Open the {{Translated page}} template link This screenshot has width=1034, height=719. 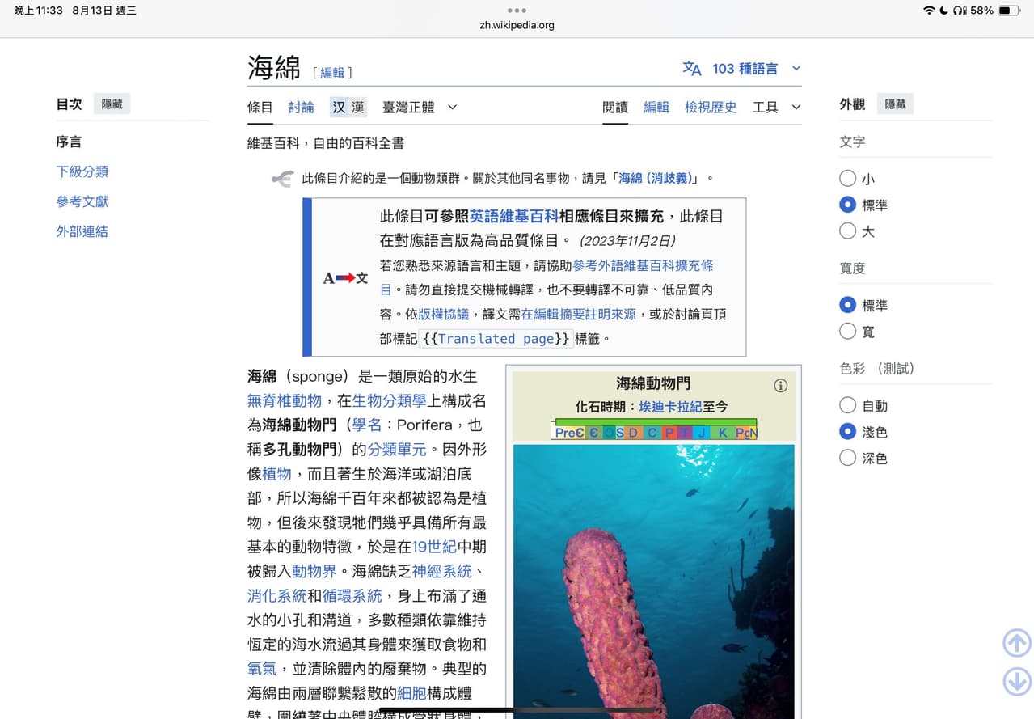tap(496, 339)
